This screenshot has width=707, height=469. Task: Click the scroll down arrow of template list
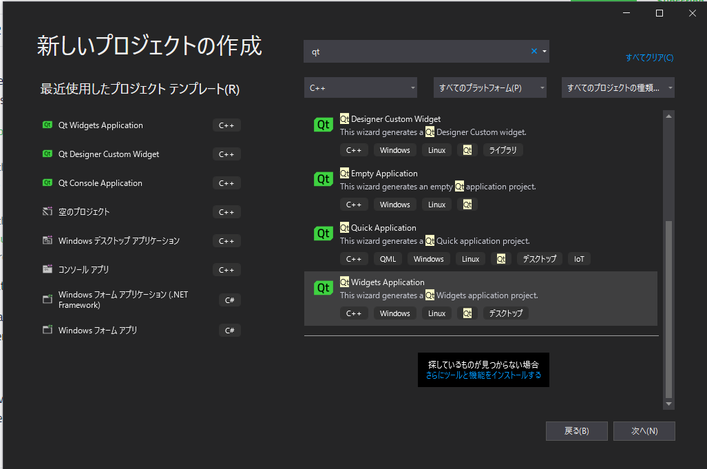click(668, 404)
